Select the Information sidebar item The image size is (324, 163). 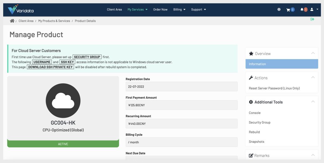[x=282, y=64]
